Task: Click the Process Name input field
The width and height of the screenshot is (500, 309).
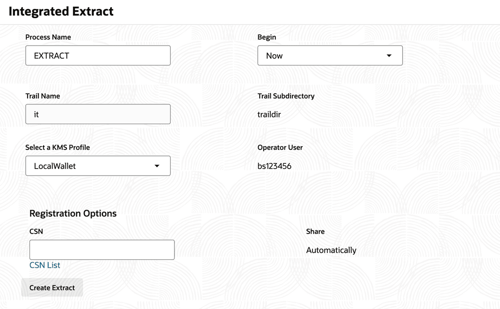Action: (x=98, y=56)
